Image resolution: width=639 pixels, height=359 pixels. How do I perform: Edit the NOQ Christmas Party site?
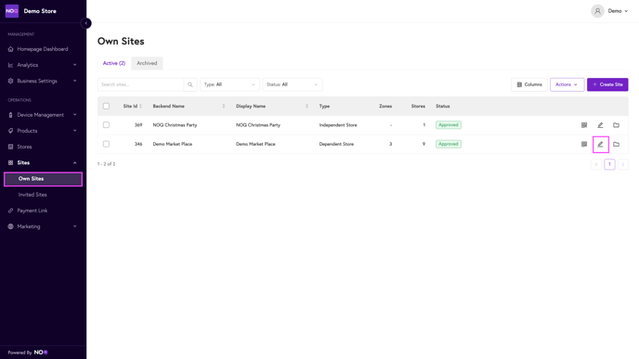pyautogui.click(x=600, y=125)
